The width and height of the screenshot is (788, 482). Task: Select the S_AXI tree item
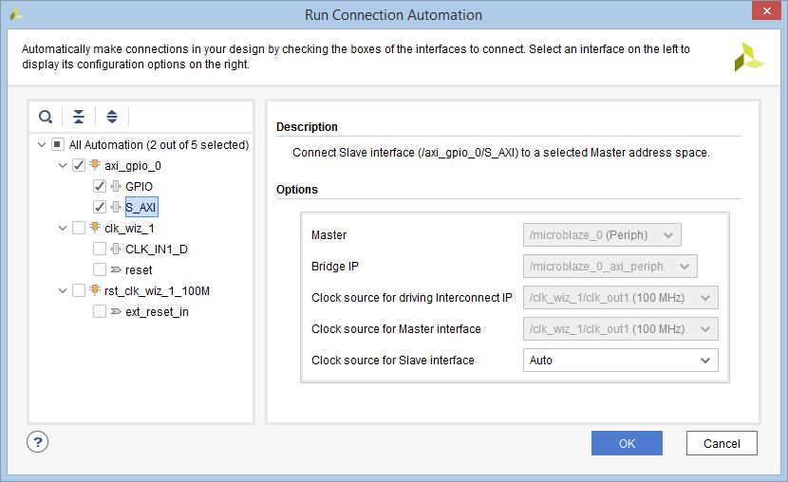(x=141, y=208)
